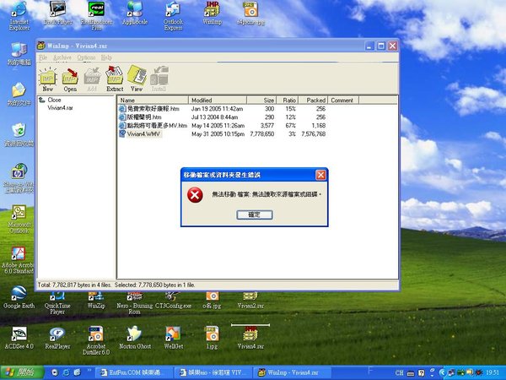506x380 pixels.
Task: Click 1.jpg desktop file icon
Action: pos(212,338)
